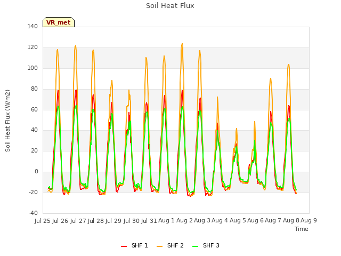Click the -20 y-axis tick label
The height and width of the screenshot is (256, 341).
[x=33, y=192]
